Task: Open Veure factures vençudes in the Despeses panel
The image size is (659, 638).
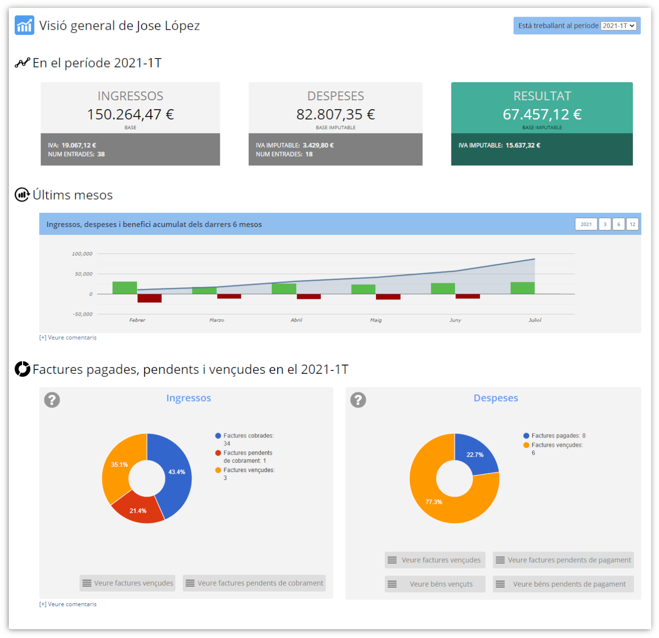Action: (x=435, y=560)
